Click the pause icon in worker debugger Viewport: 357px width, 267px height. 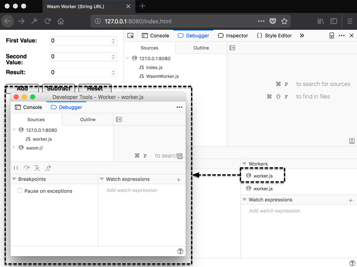(x=16, y=168)
